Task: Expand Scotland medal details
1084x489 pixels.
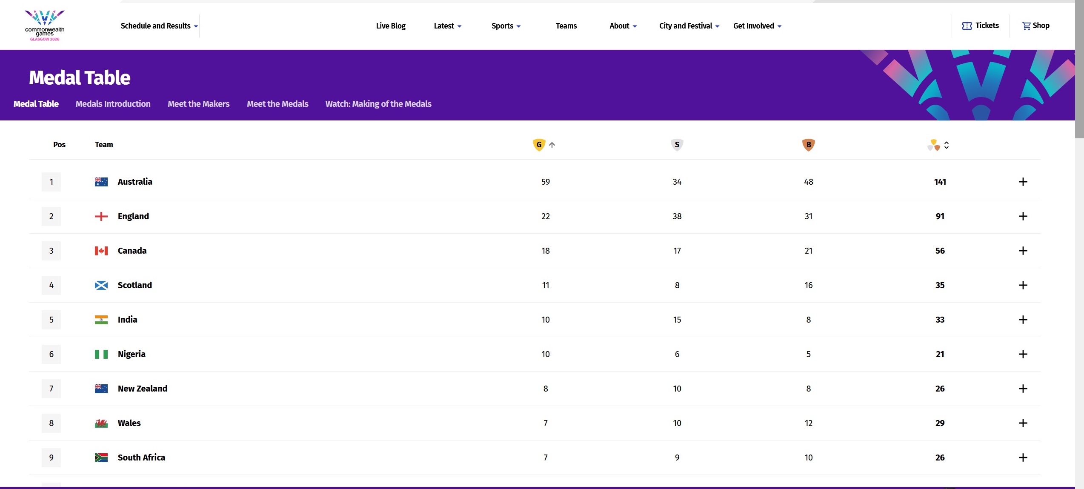Action: 1023,285
